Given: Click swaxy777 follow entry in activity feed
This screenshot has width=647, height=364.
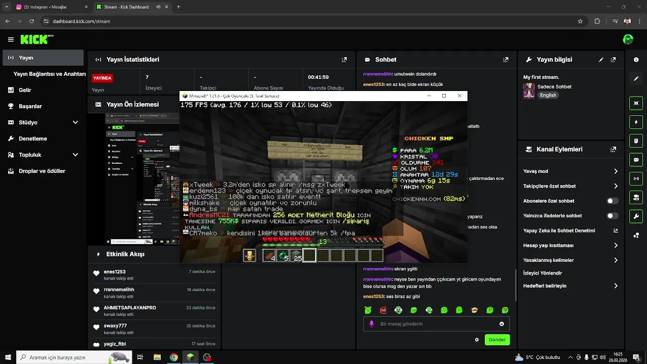Looking at the screenshot, I should coord(154,329).
